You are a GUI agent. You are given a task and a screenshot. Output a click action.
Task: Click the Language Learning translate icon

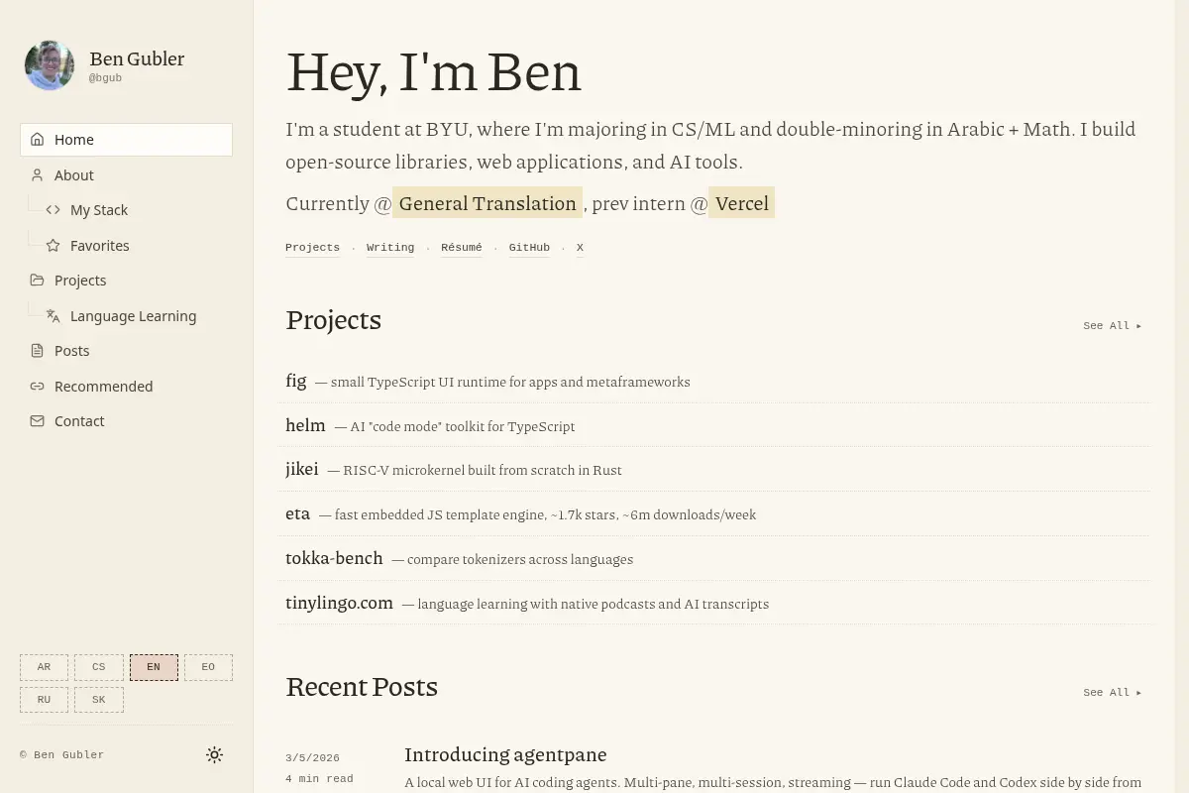tap(54, 315)
